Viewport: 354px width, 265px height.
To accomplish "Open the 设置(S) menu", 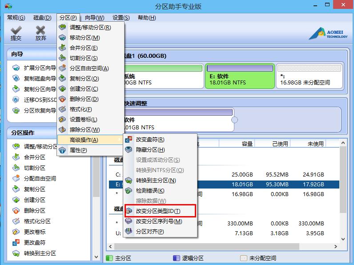I will coord(121,18).
